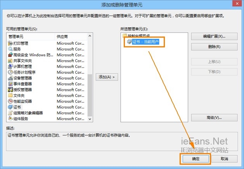The height and width of the screenshot is (169, 244).
Task: Click the snap-in list scroll-down arrow
Action: pyautogui.click(x=90, y=119)
